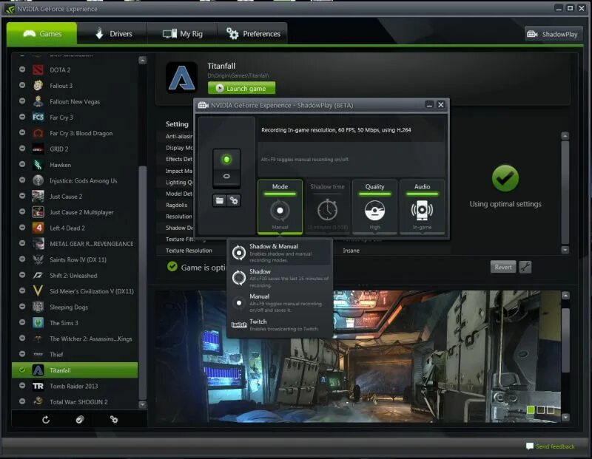Viewport: 592px width, 459px height.
Task: Switch to the Drivers tab
Action: pos(112,33)
